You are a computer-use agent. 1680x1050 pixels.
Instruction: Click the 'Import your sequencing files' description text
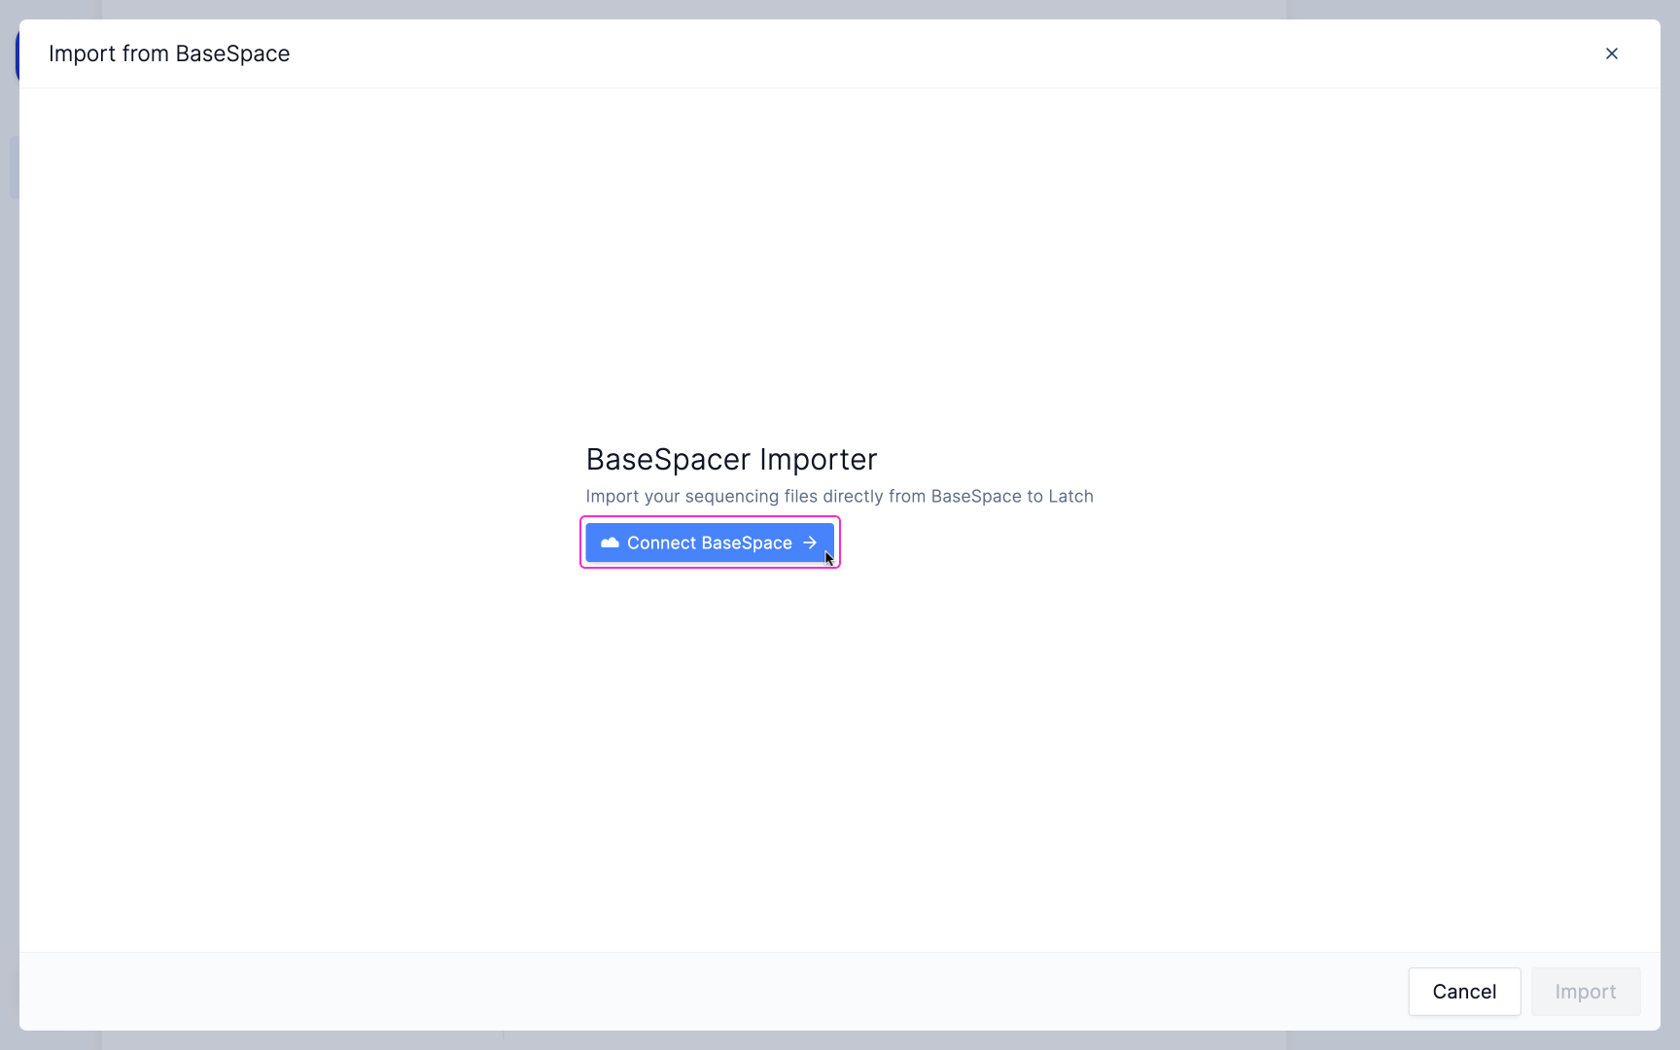click(x=839, y=496)
